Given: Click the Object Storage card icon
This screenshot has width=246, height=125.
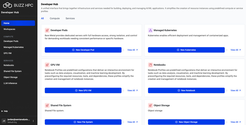Looking at the screenshot, I should tap(150, 105).
